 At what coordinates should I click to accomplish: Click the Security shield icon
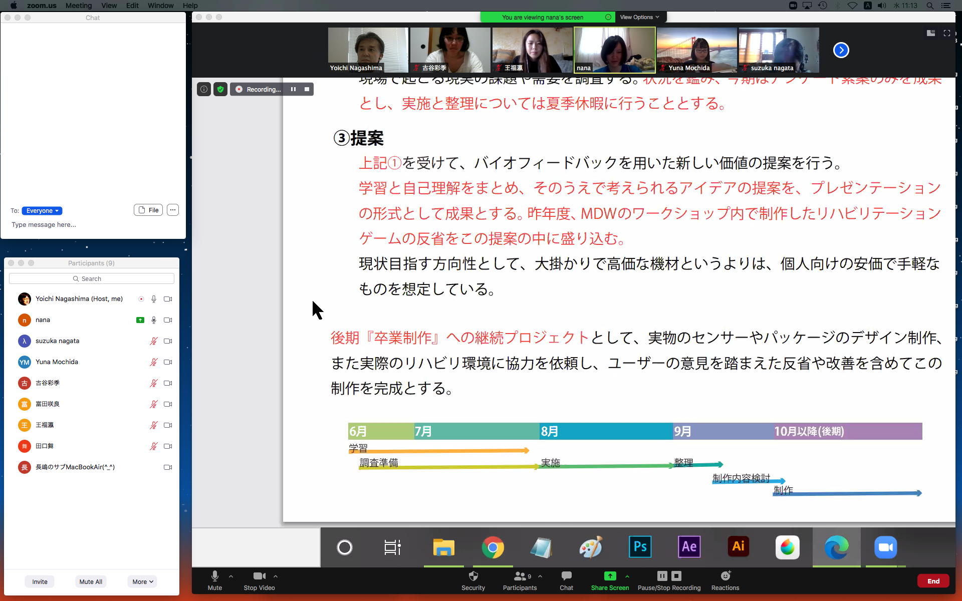[473, 576]
